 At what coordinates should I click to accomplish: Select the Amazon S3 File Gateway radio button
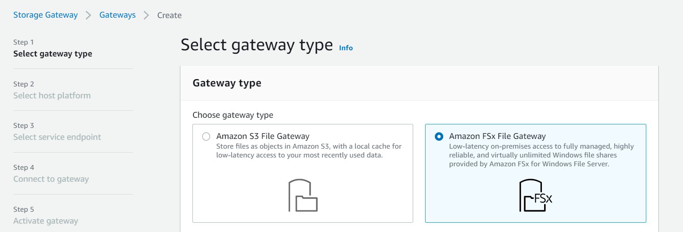click(206, 137)
